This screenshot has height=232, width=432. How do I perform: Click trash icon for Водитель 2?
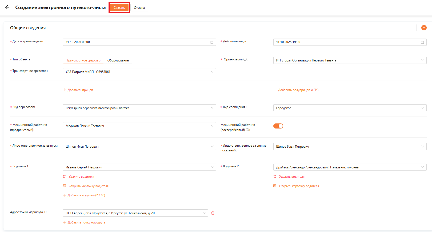point(275,177)
